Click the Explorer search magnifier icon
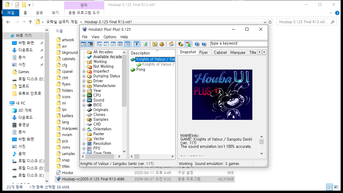The image size is (343, 193). coord(333,22)
